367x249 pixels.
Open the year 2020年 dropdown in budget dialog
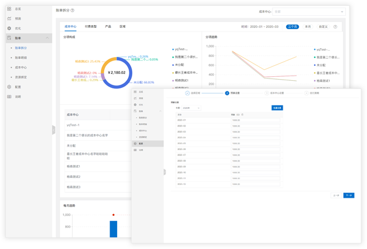[x=191, y=108]
